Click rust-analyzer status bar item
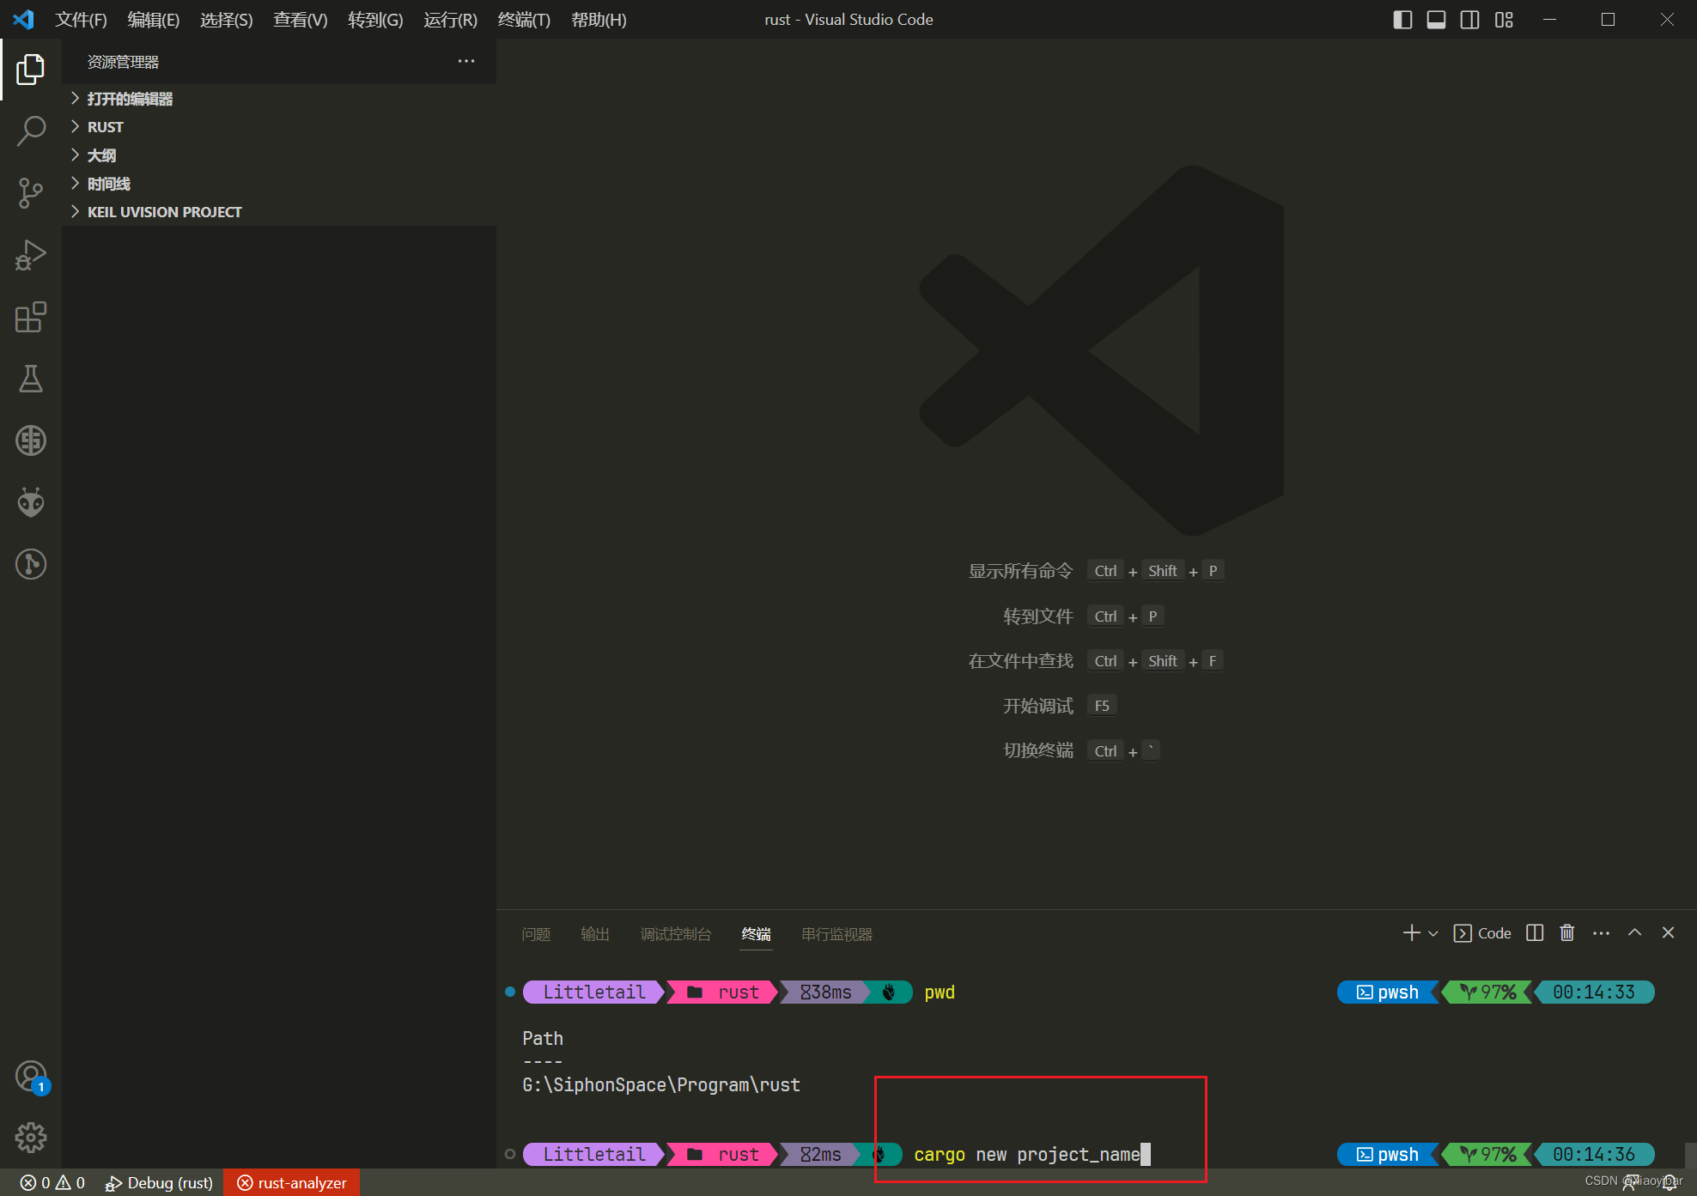Screen dimensions: 1697x1196 [x=292, y=1183]
